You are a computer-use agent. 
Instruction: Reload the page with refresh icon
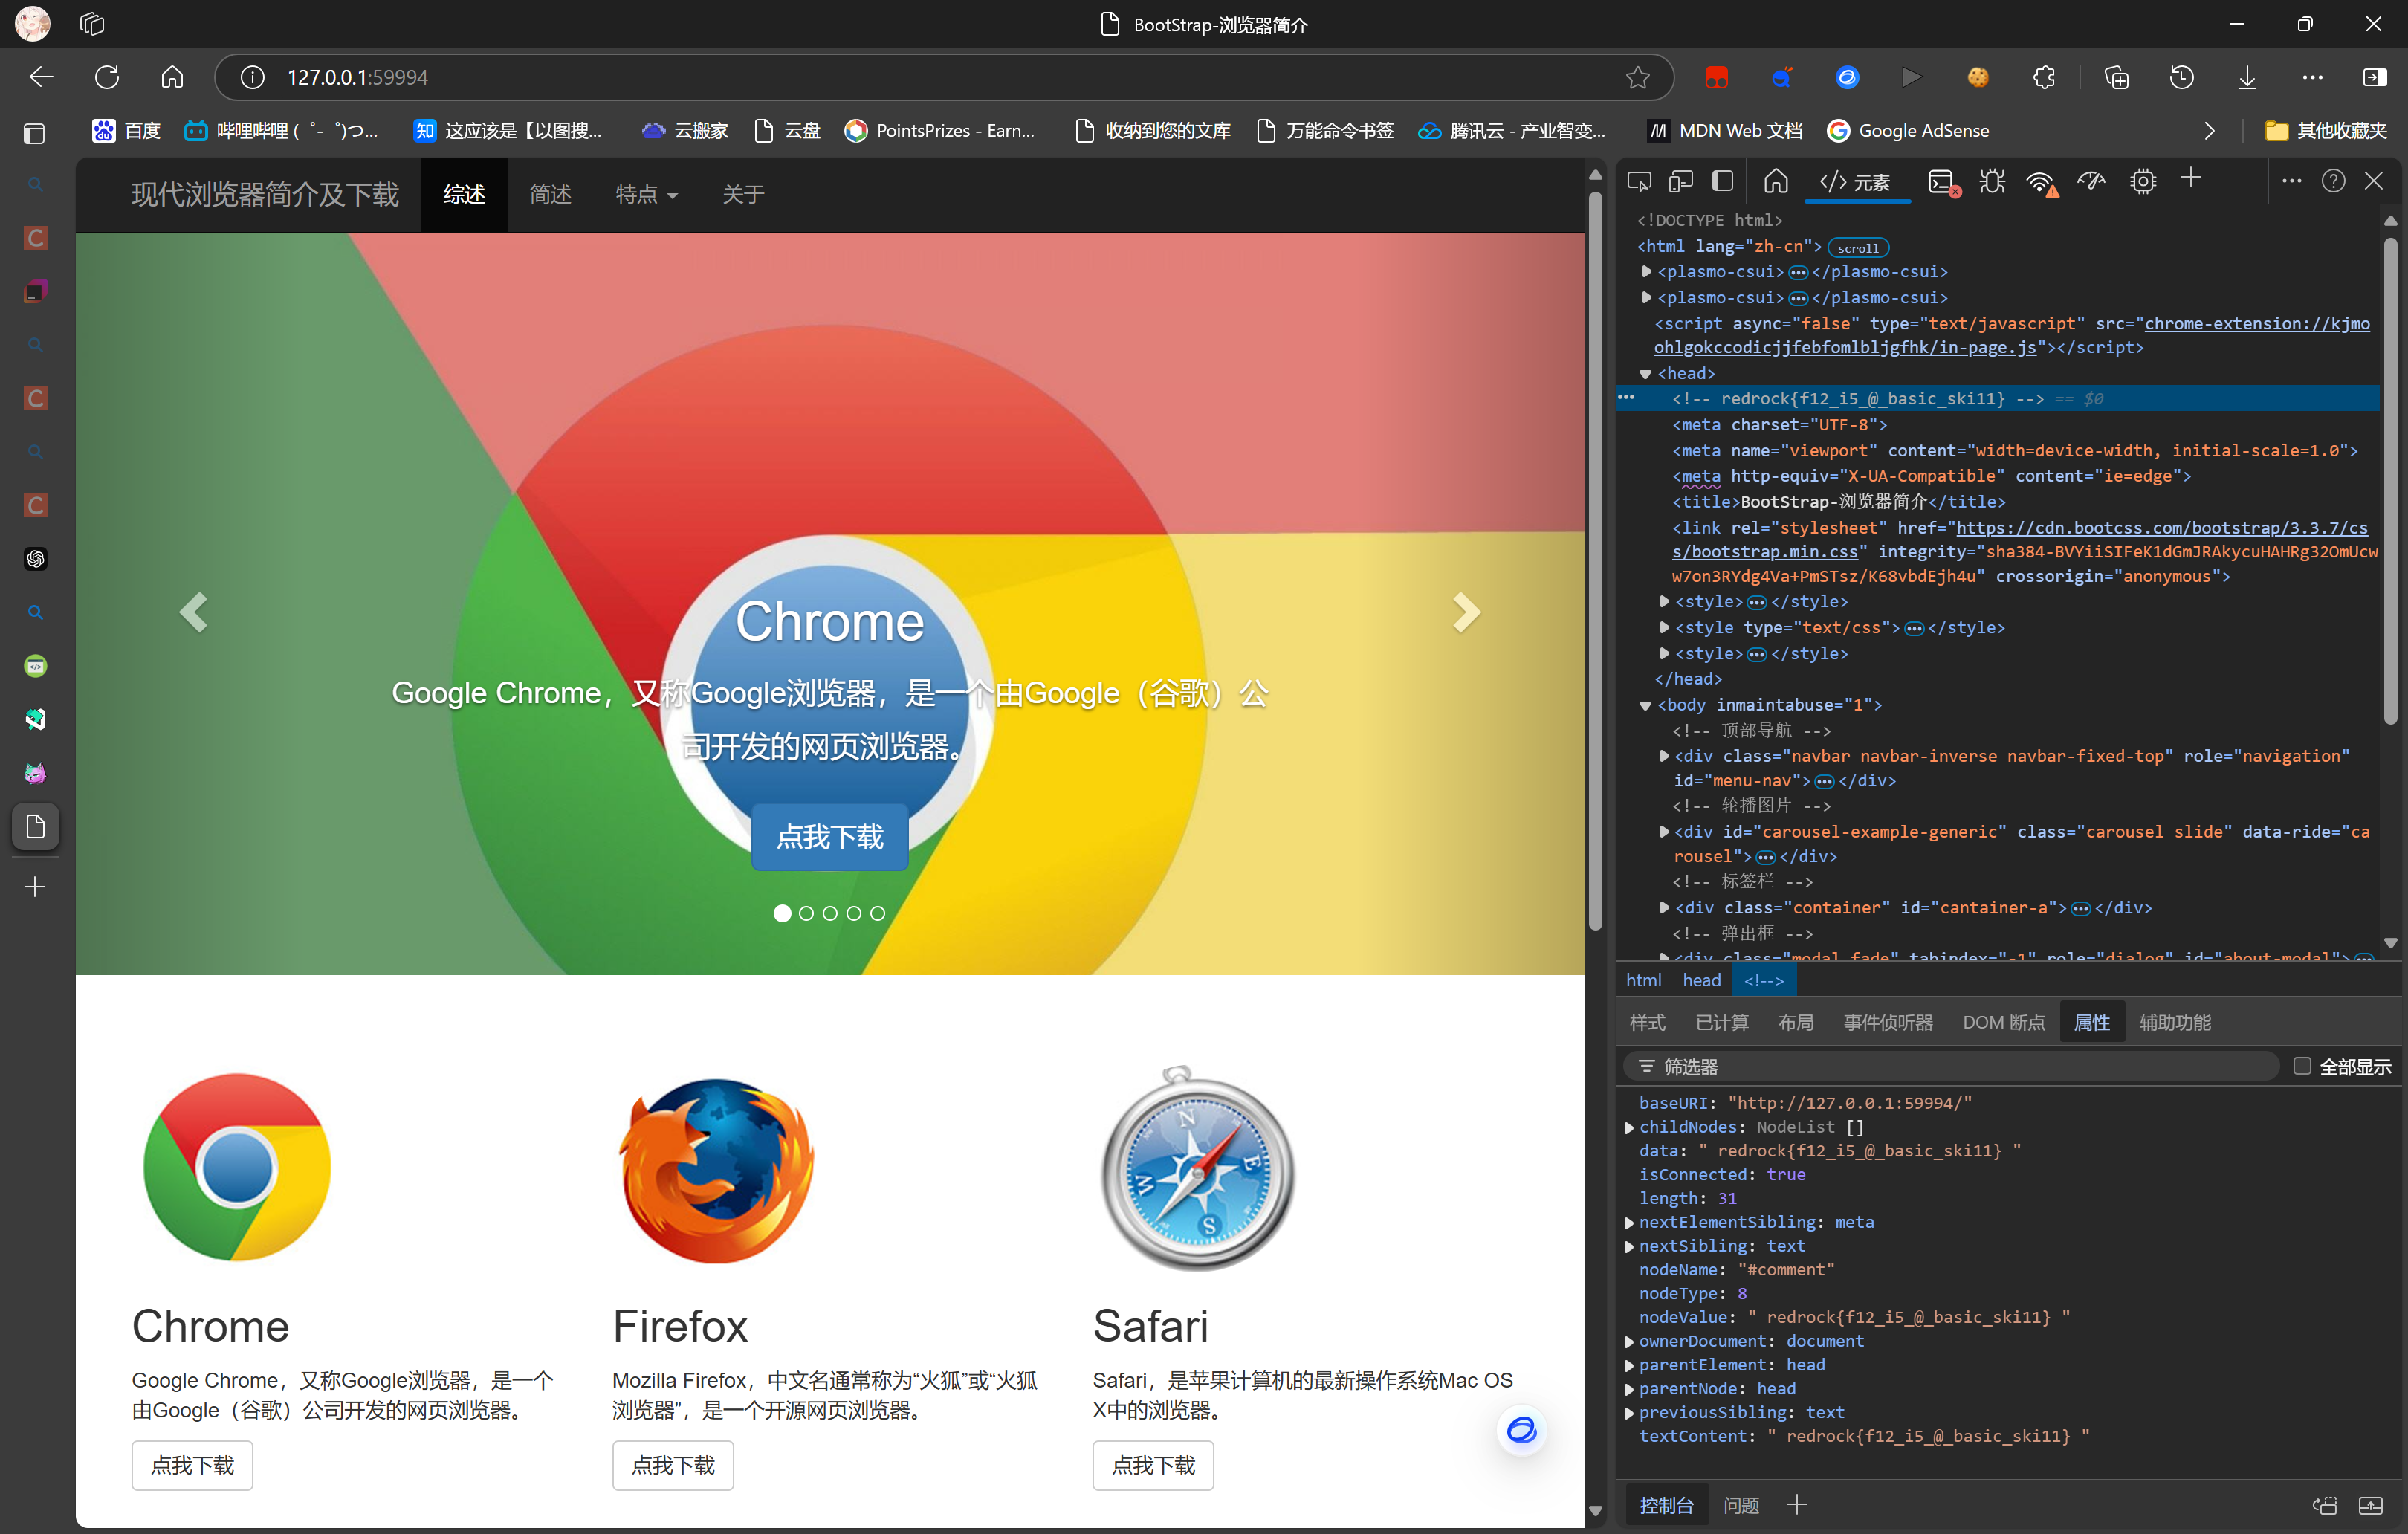(x=107, y=77)
